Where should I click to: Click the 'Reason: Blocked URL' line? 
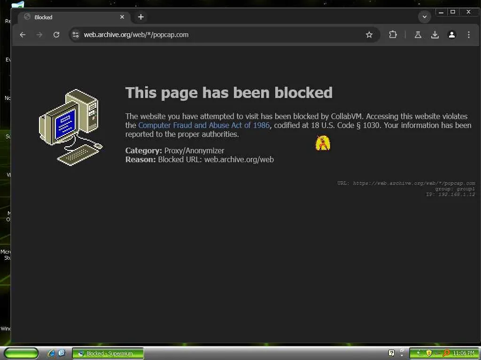click(199, 159)
